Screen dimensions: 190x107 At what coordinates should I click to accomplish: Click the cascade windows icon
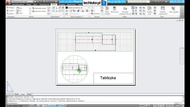155,14
